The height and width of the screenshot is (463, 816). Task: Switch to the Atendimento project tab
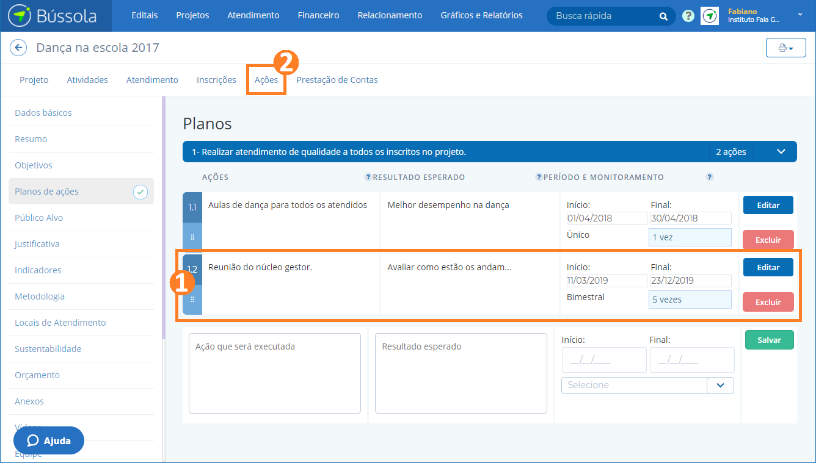click(152, 80)
